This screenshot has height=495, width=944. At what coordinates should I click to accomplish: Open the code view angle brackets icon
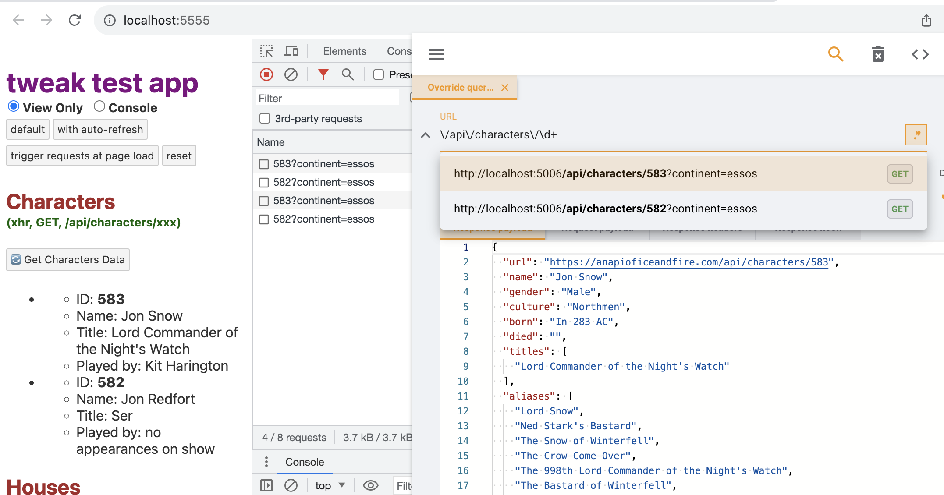click(920, 54)
